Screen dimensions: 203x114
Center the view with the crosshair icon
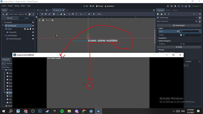(40, 20)
